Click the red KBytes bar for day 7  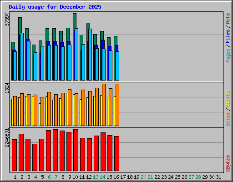point(55,150)
